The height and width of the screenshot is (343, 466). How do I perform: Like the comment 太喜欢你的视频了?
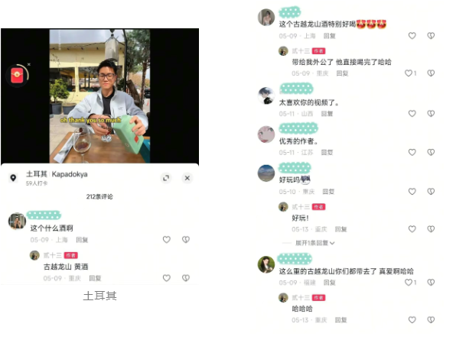pyautogui.click(x=412, y=113)
